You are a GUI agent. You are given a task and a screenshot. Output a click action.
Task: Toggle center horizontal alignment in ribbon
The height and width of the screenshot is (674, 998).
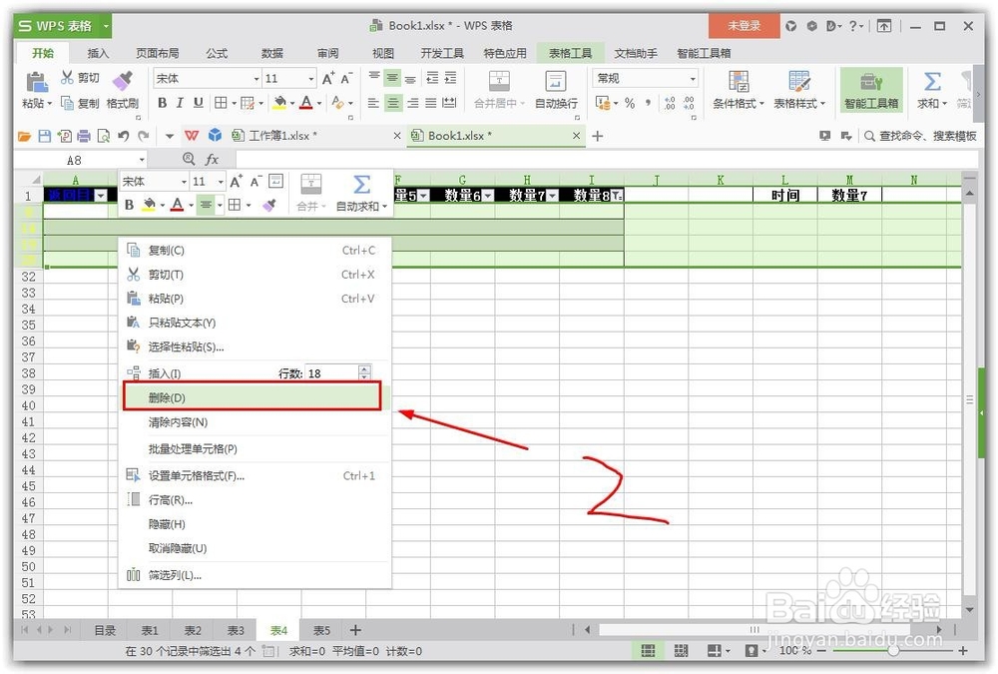(393, 103)
